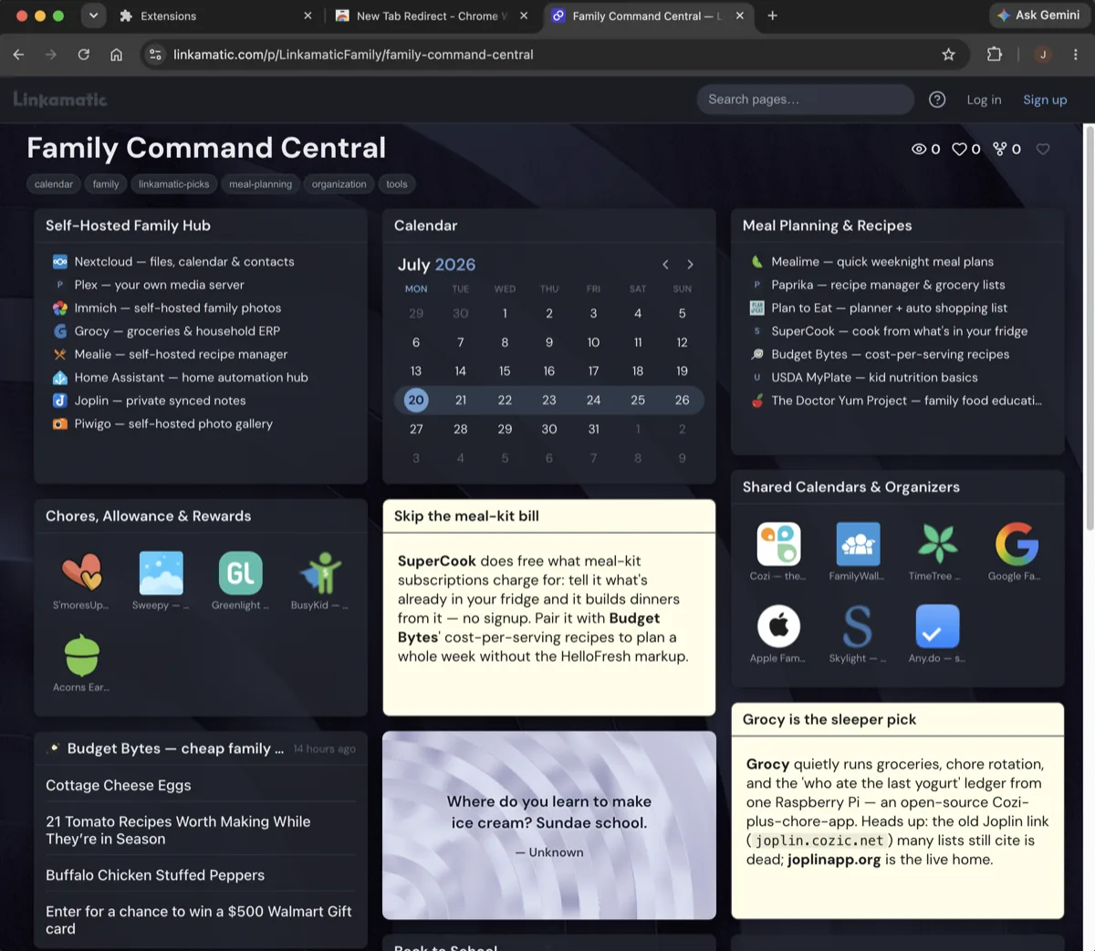This screenshot has width=1095, height=951.
Task: Favorite the page with the heart button
Action: [1043, 149]
